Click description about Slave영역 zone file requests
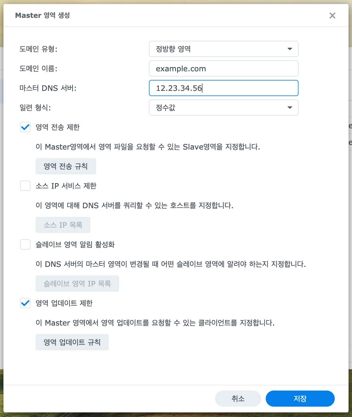Screen dimensions: 352x417 (148, 147)
